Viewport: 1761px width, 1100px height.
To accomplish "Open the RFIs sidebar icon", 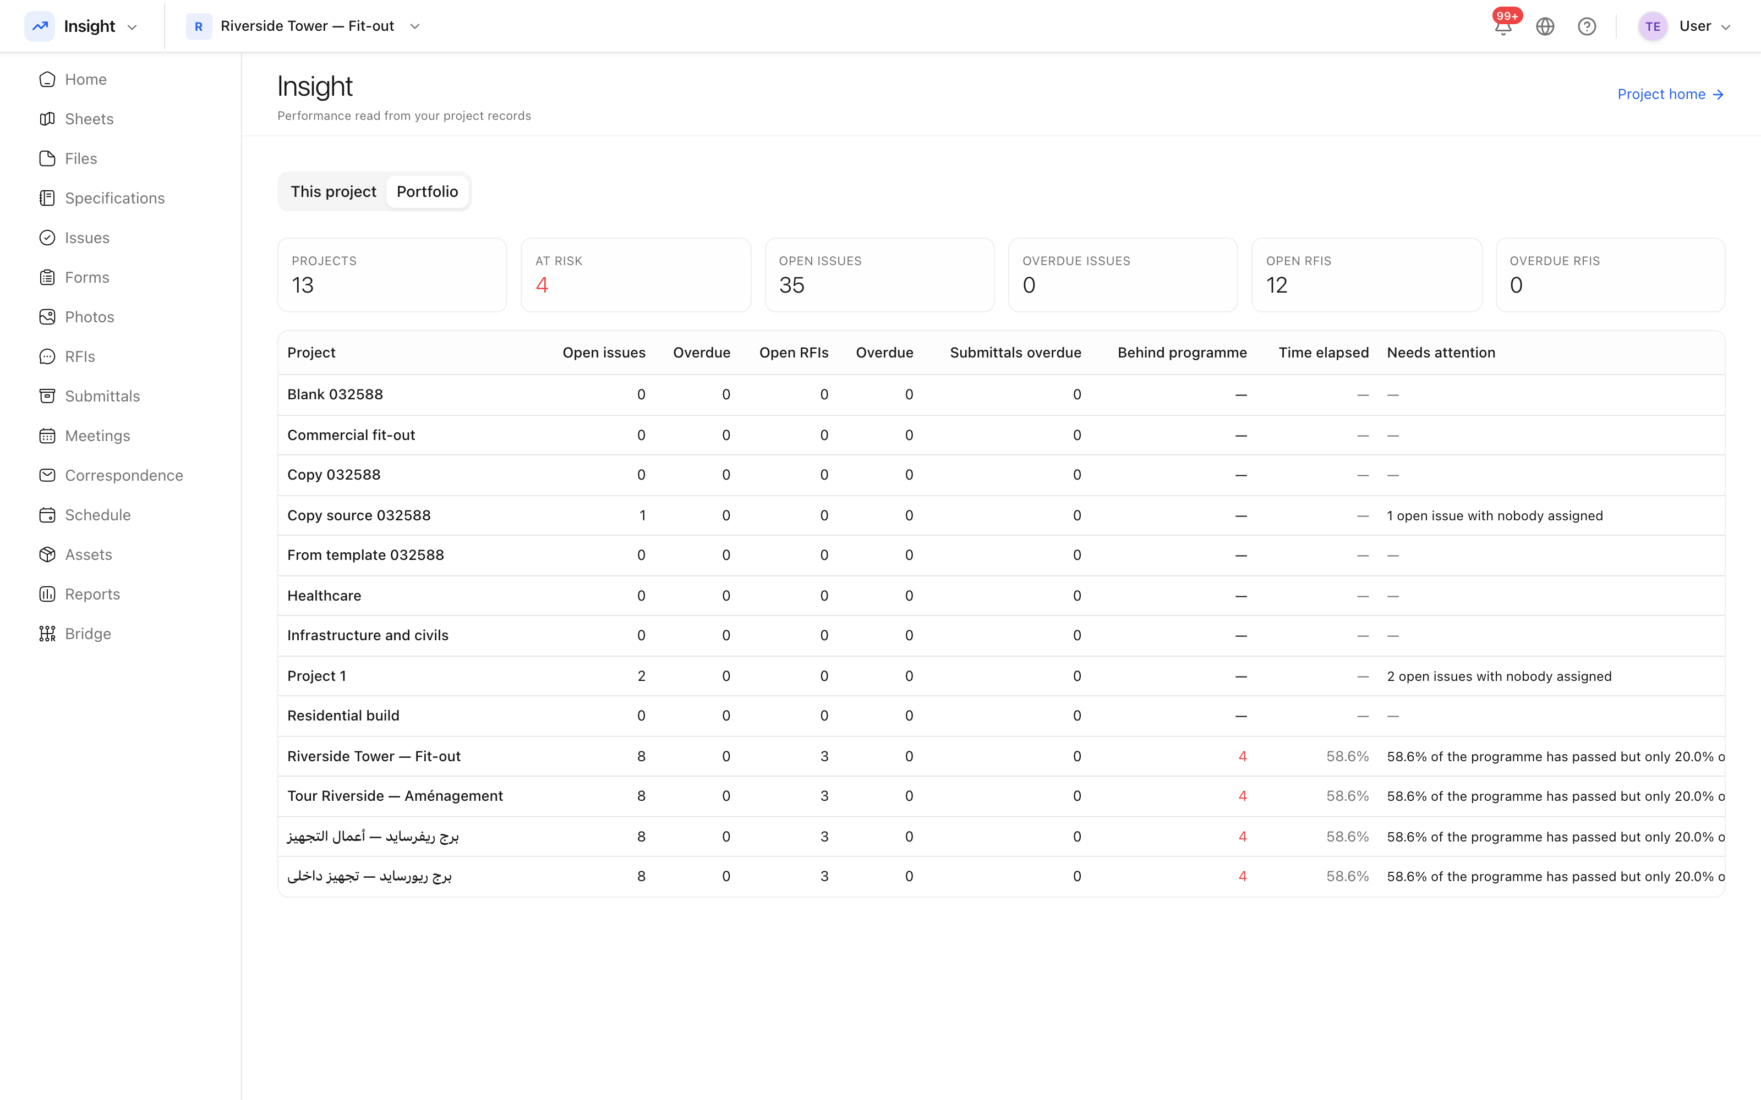I will click(x=47, y=356).
